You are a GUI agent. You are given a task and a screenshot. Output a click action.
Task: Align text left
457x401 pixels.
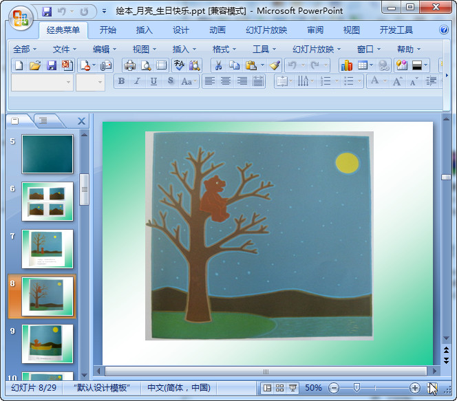coord(209,81)
